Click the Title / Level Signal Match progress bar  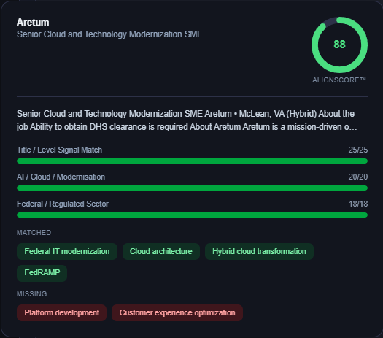pyautogui.click(x=193, y=161)
